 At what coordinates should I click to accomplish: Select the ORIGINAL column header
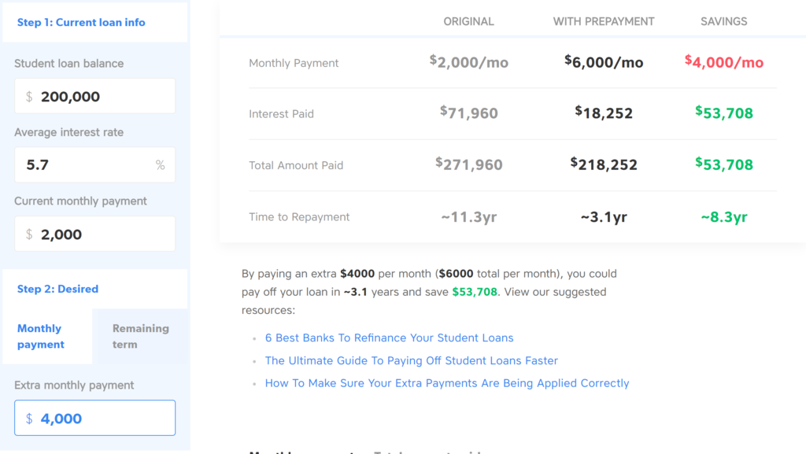click(x=469, y=21)
